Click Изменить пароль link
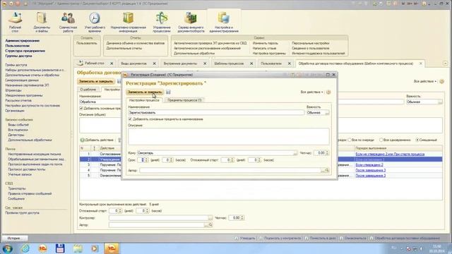 [x=266, y=43]
